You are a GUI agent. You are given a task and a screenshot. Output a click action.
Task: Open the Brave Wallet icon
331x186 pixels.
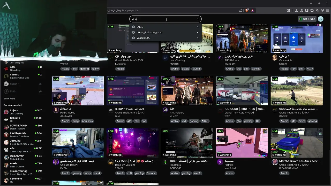coord(312,10)
